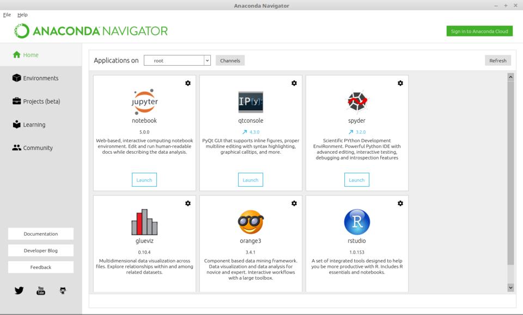Image resolution: width=523 pixels, height=315 pixels.
Task: Click the glueviz bar chart logo
Action: tap(144, 222)
